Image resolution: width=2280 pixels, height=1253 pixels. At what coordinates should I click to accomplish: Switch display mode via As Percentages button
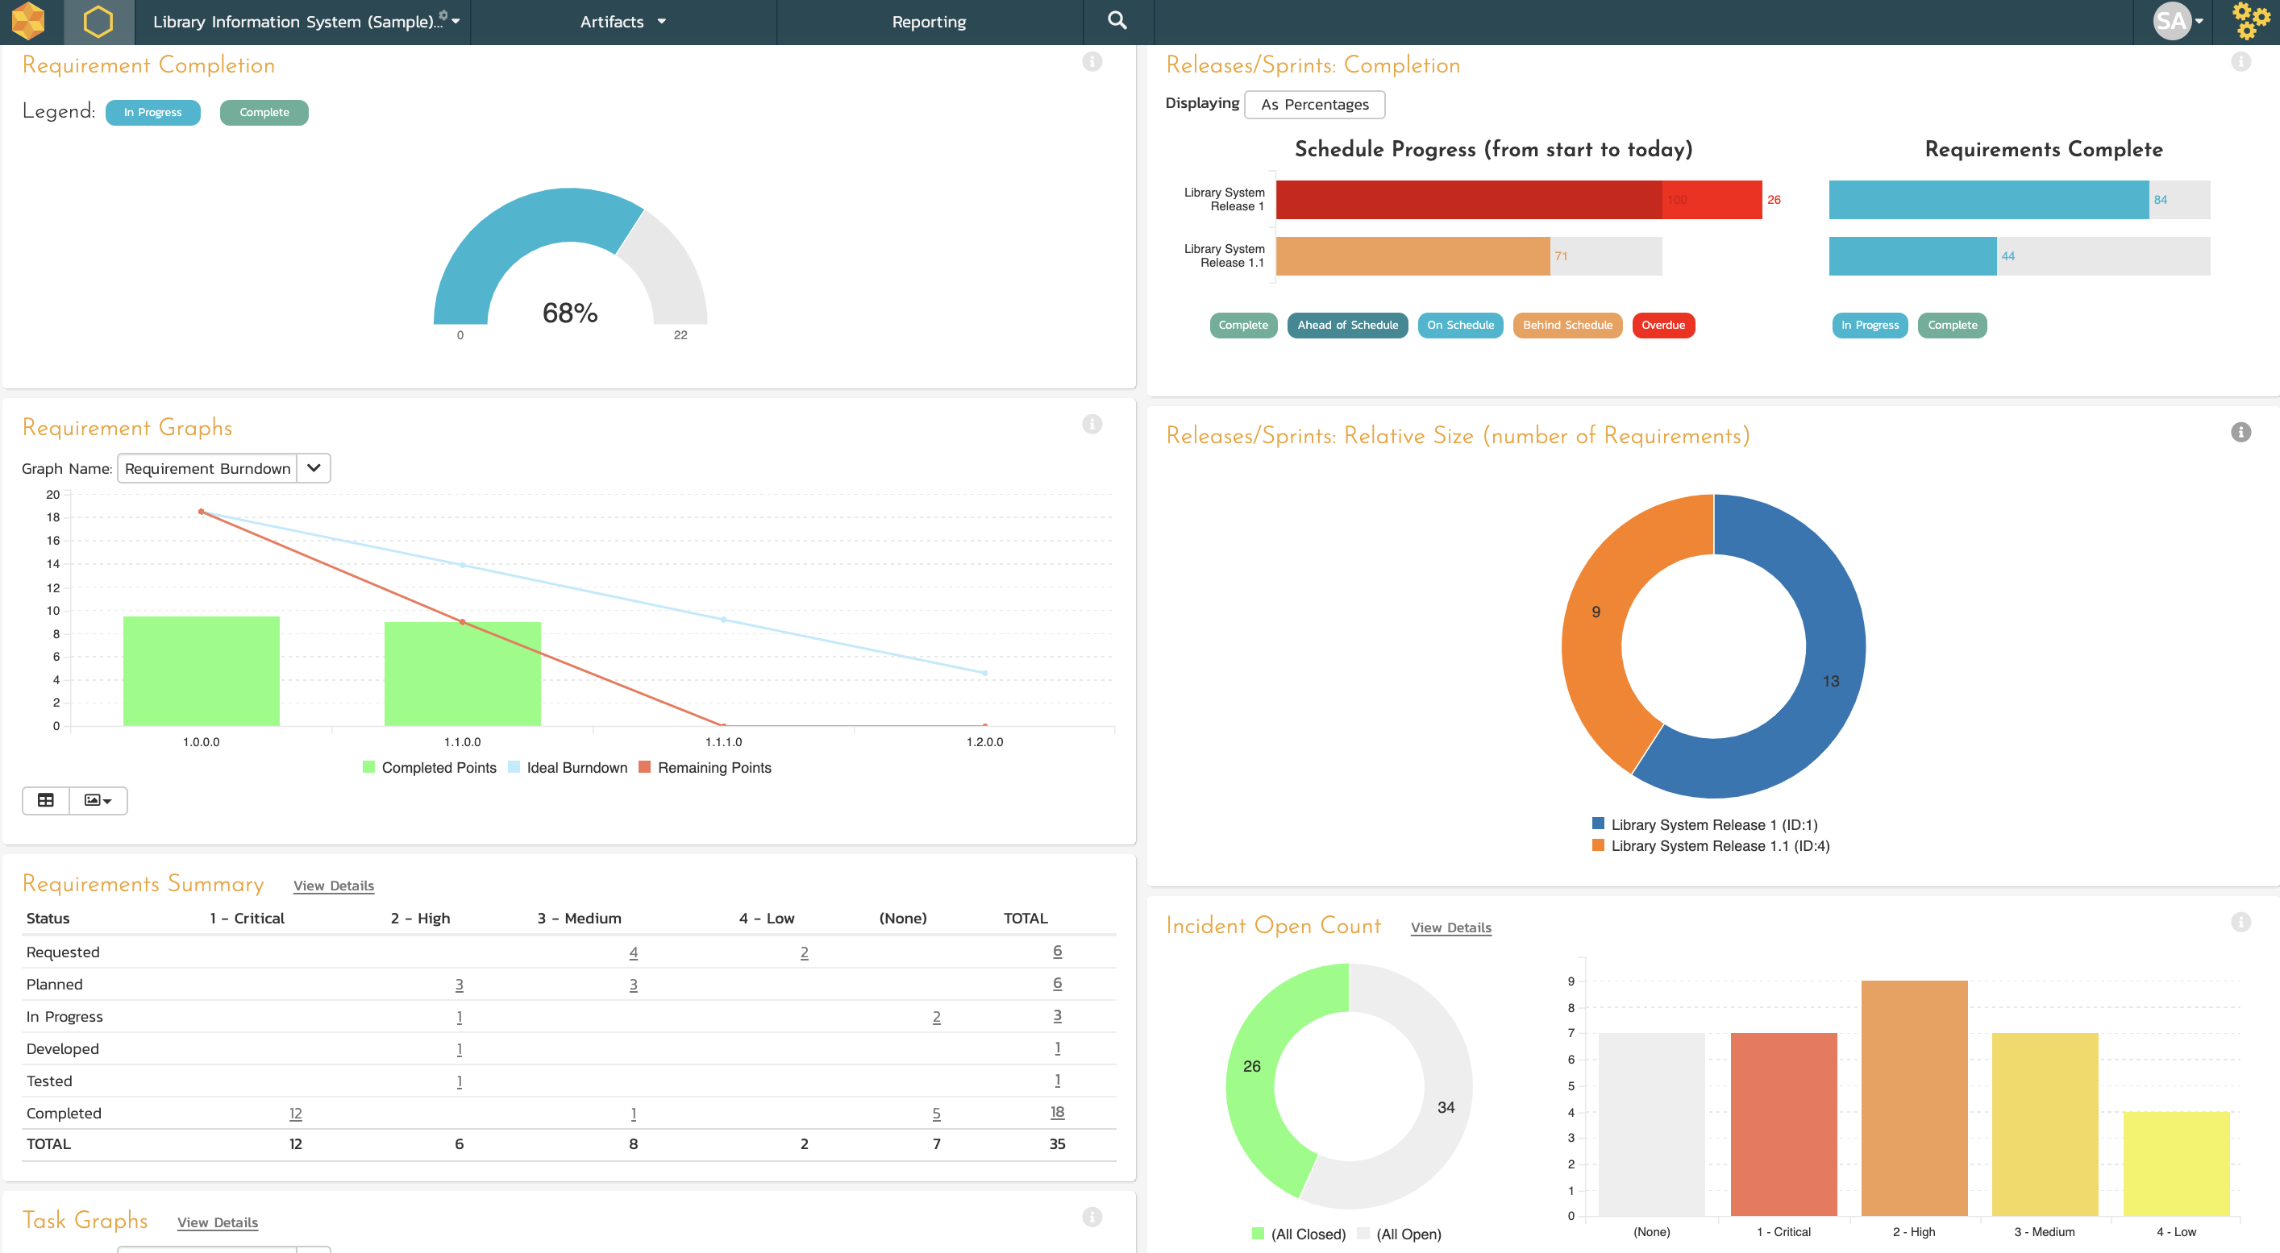(x=1314, y=105)
